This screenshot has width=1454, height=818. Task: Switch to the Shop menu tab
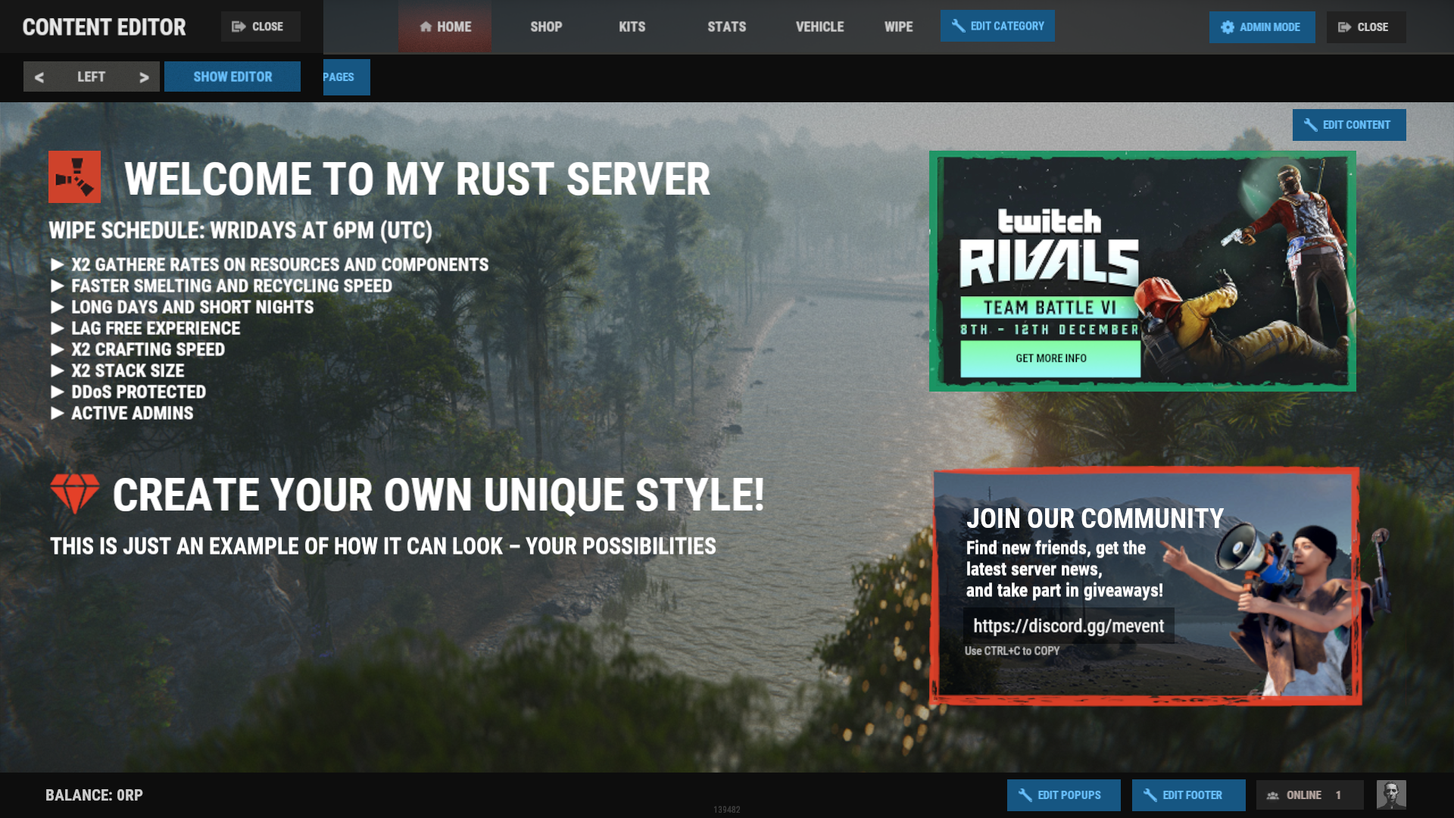click(545, 27)
